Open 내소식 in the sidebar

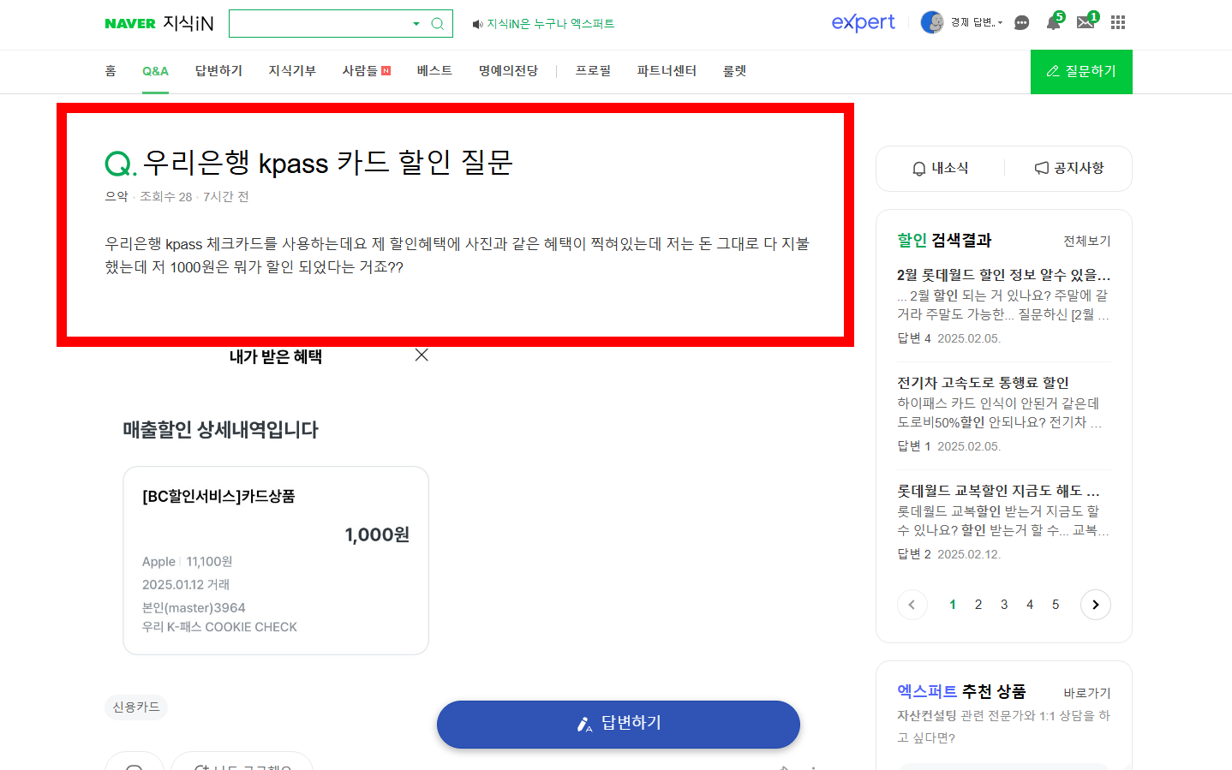click(940, 168)
